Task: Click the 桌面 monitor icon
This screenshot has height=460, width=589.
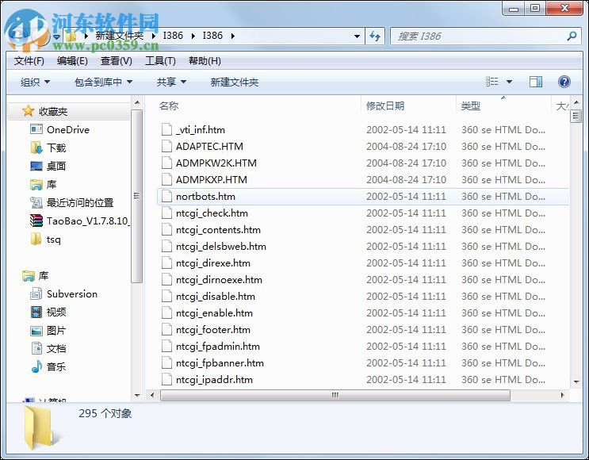Action: [36, 166]
